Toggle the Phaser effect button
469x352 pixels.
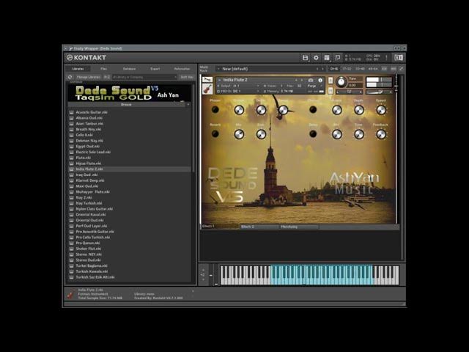(x=215, y=110)
